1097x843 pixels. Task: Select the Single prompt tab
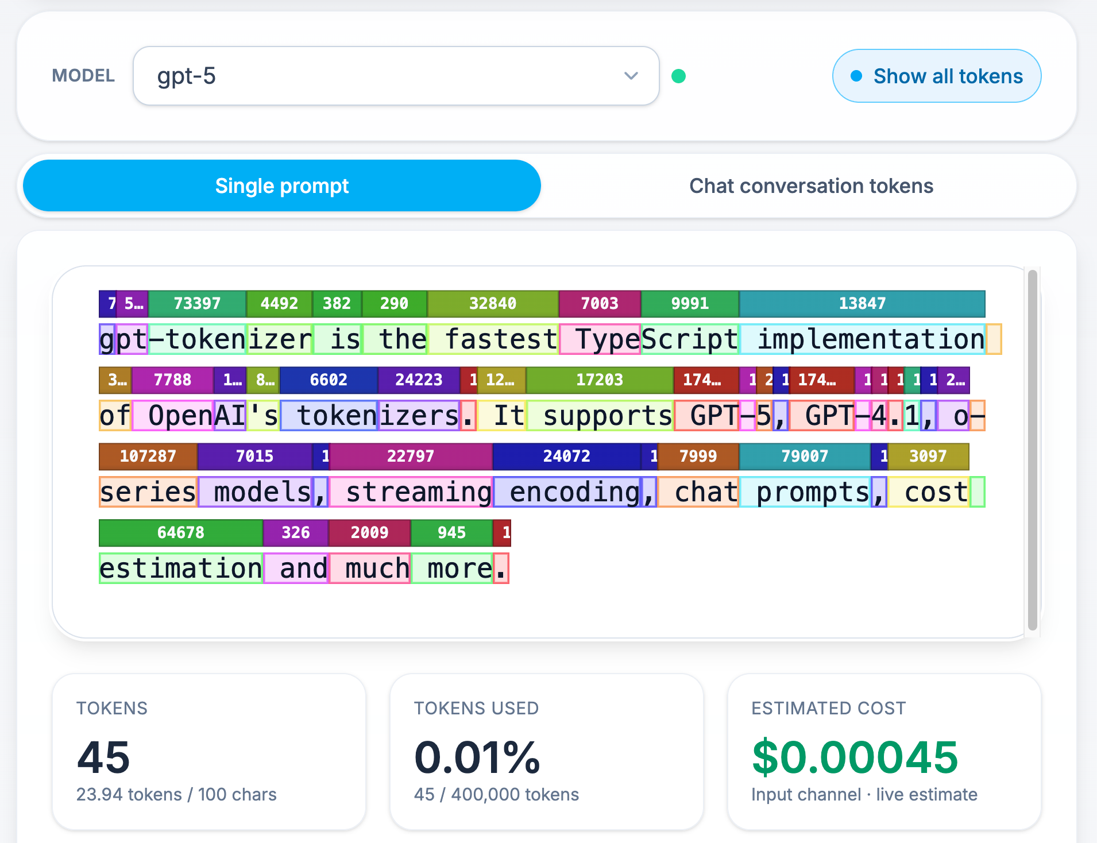(x=281, y=185)
